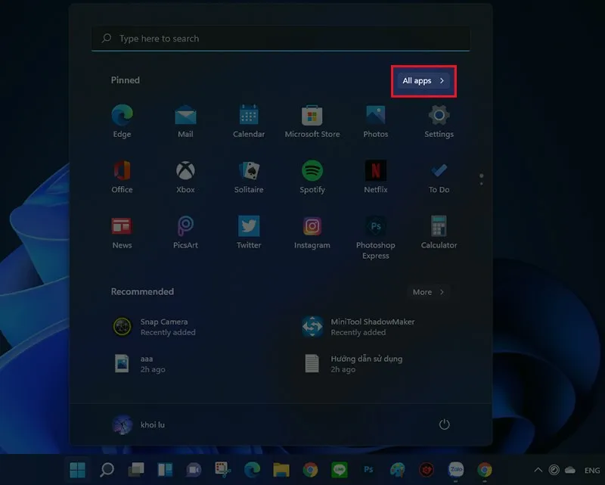The width and height of the screenshot is (605, 485).
Task: Open the ENG language indicator
Action: (593, 469)
